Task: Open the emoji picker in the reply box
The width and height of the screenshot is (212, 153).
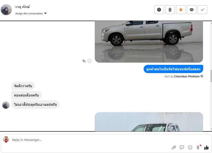Action: click(x=190, y=147)
